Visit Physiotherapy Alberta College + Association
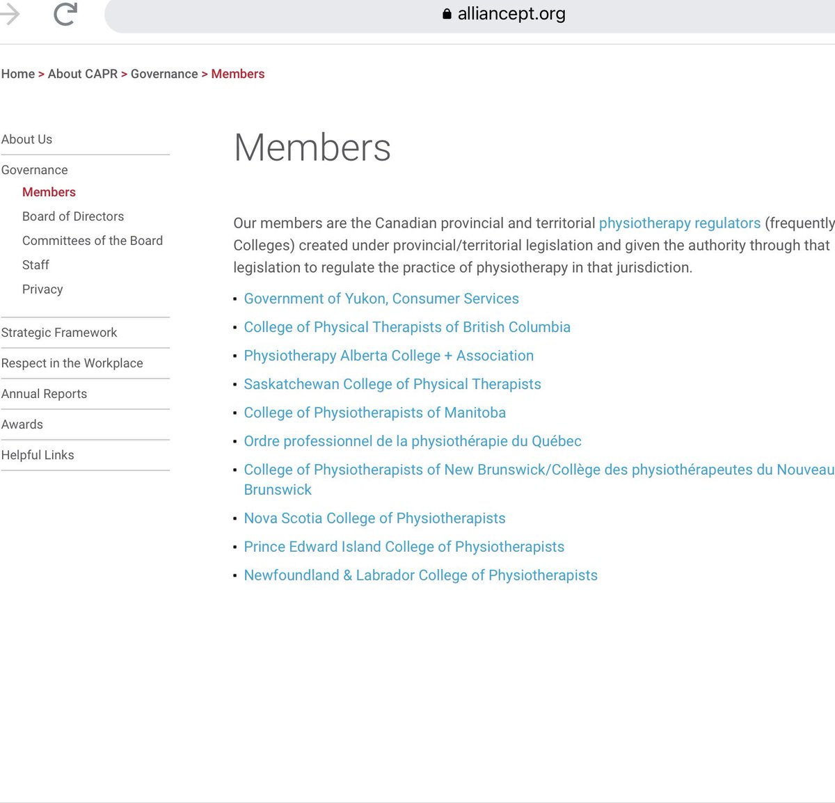Viewport: 835px width, 803px height. [388, 356]
